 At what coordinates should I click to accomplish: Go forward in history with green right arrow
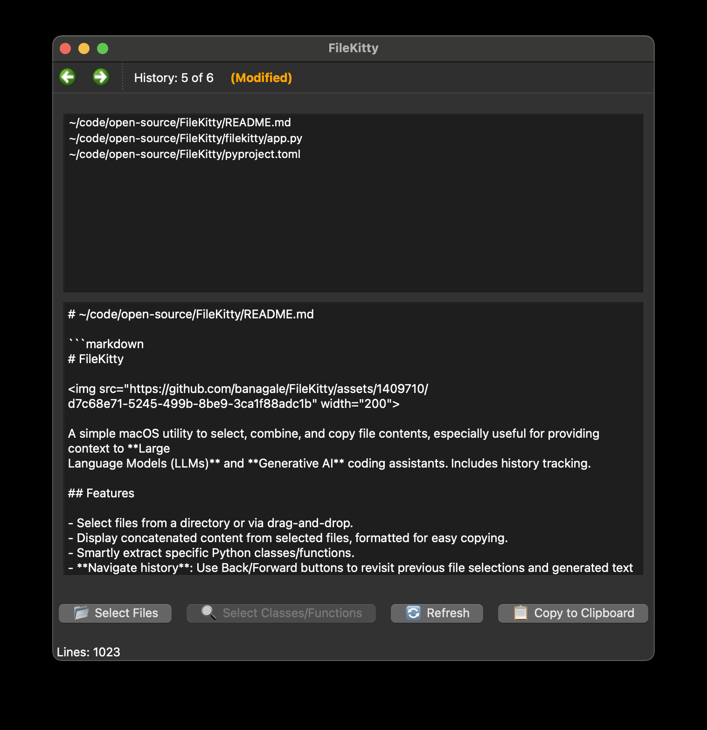[101, 77]
